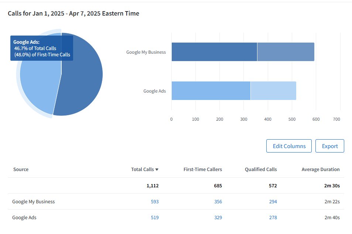Open Google My Business total calls 593
352x234 pixels.
155,201
